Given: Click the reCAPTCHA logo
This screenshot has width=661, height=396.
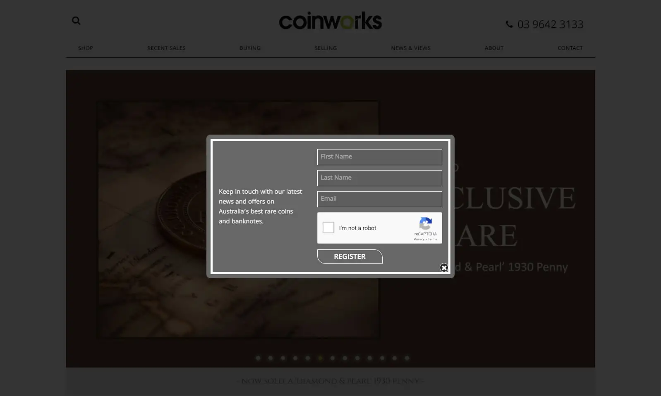Looking at the screenshot, I should click(425, 224).
